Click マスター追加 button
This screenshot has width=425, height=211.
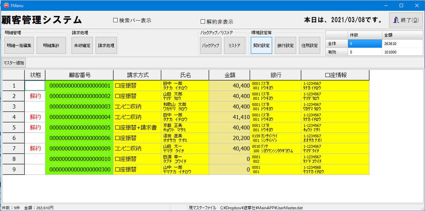(14, 63)
